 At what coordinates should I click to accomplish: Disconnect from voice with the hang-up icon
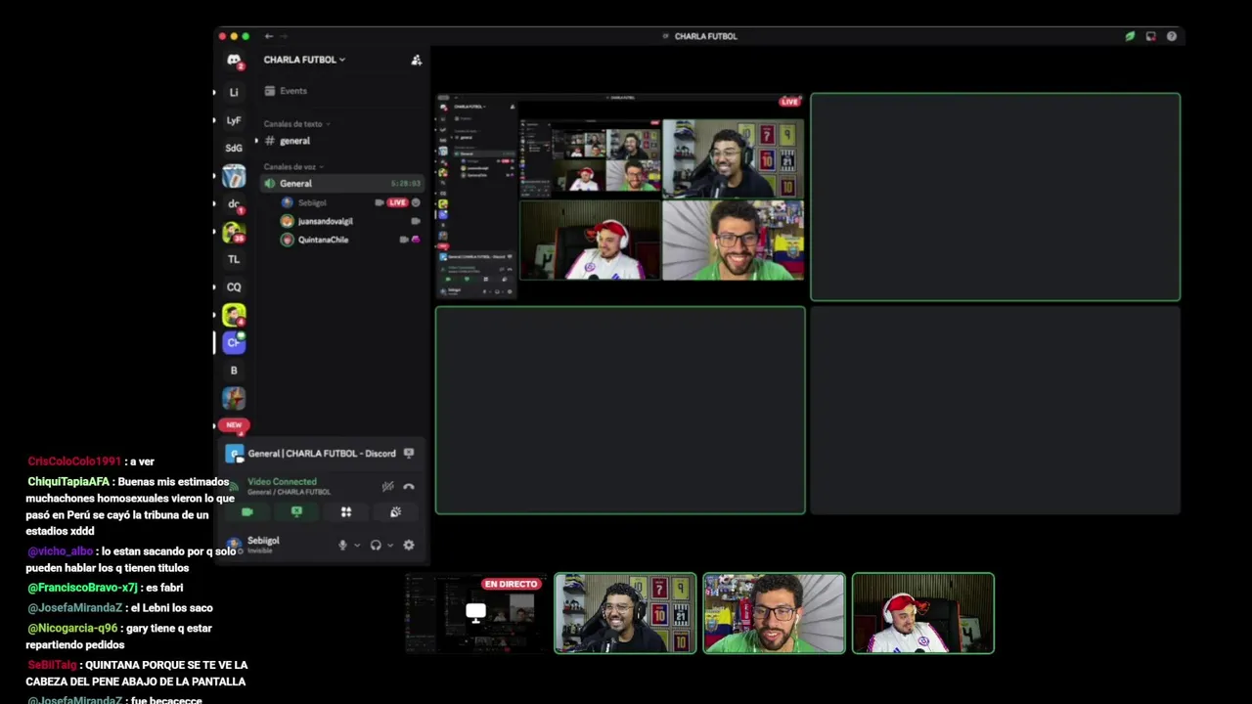coord(409,486)
